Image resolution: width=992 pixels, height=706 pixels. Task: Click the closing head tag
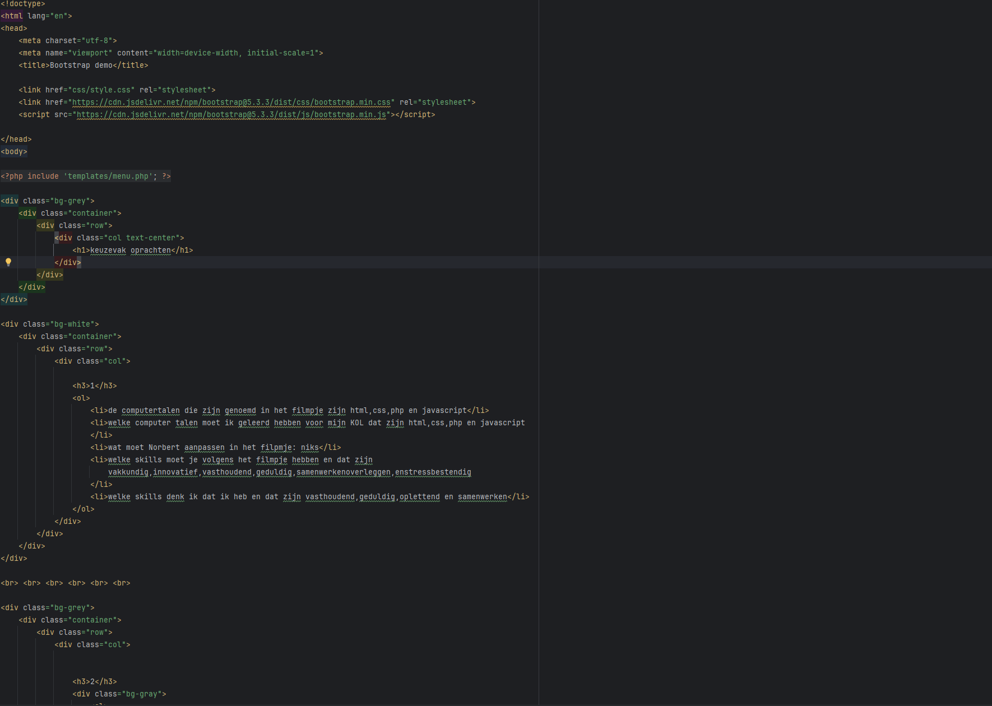click(16, 140)
